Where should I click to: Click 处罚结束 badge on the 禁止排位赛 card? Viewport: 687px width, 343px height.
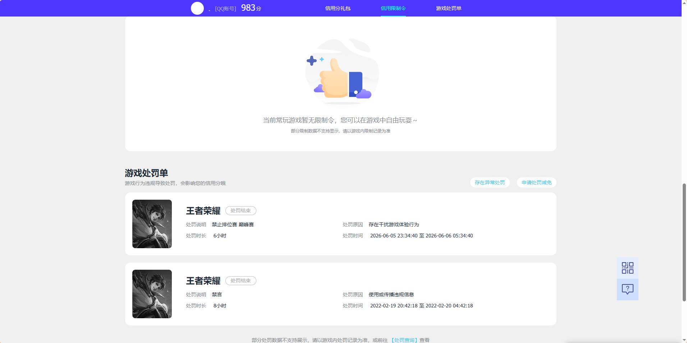click(241, 210)
